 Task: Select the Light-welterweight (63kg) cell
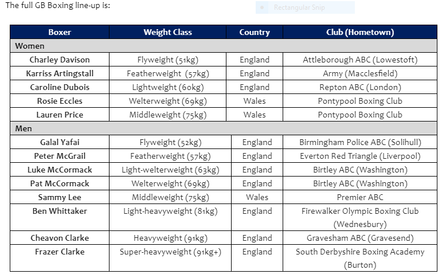pos(170,170)
